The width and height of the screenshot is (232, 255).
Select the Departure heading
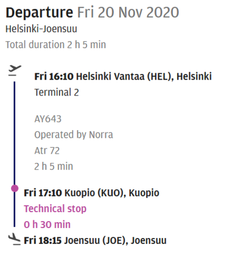[x=39, y=12]
